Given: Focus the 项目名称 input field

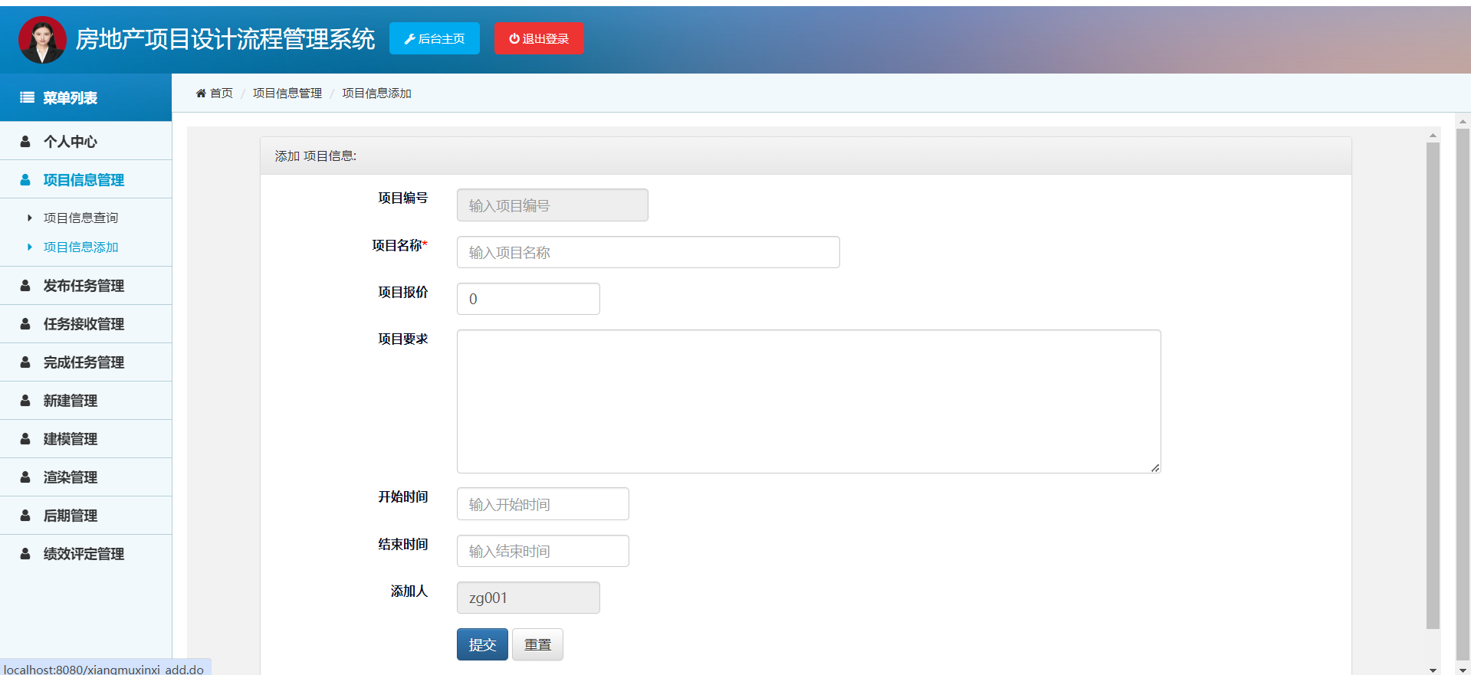Looking at the screenshot, I should point(648,252).
